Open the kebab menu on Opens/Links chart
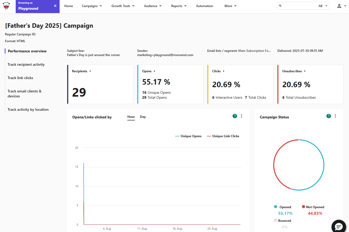This screenshot has height=232, width=349. [241, 116]
